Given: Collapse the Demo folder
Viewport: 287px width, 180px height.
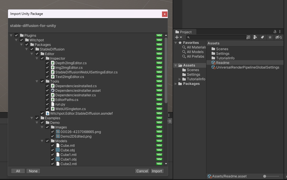Looking at the screenshot, I should coord(37,123).
